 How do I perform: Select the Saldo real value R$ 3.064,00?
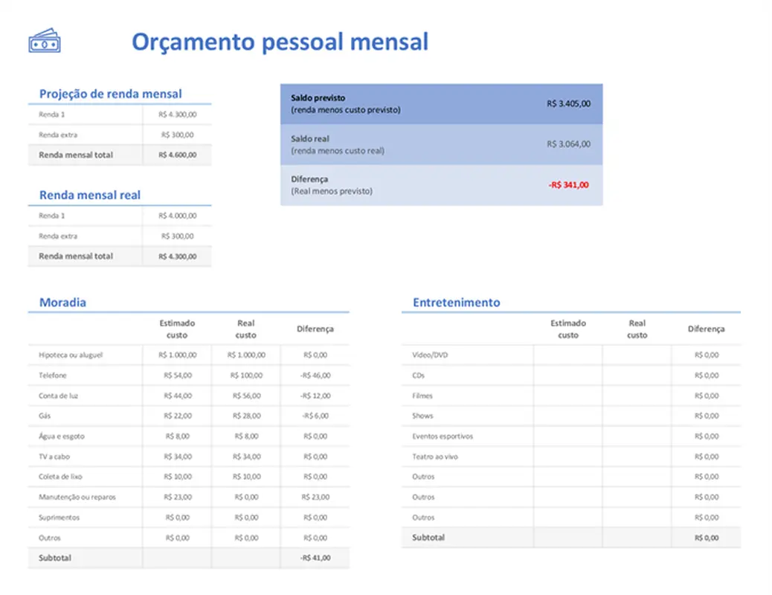pos(567,144)
